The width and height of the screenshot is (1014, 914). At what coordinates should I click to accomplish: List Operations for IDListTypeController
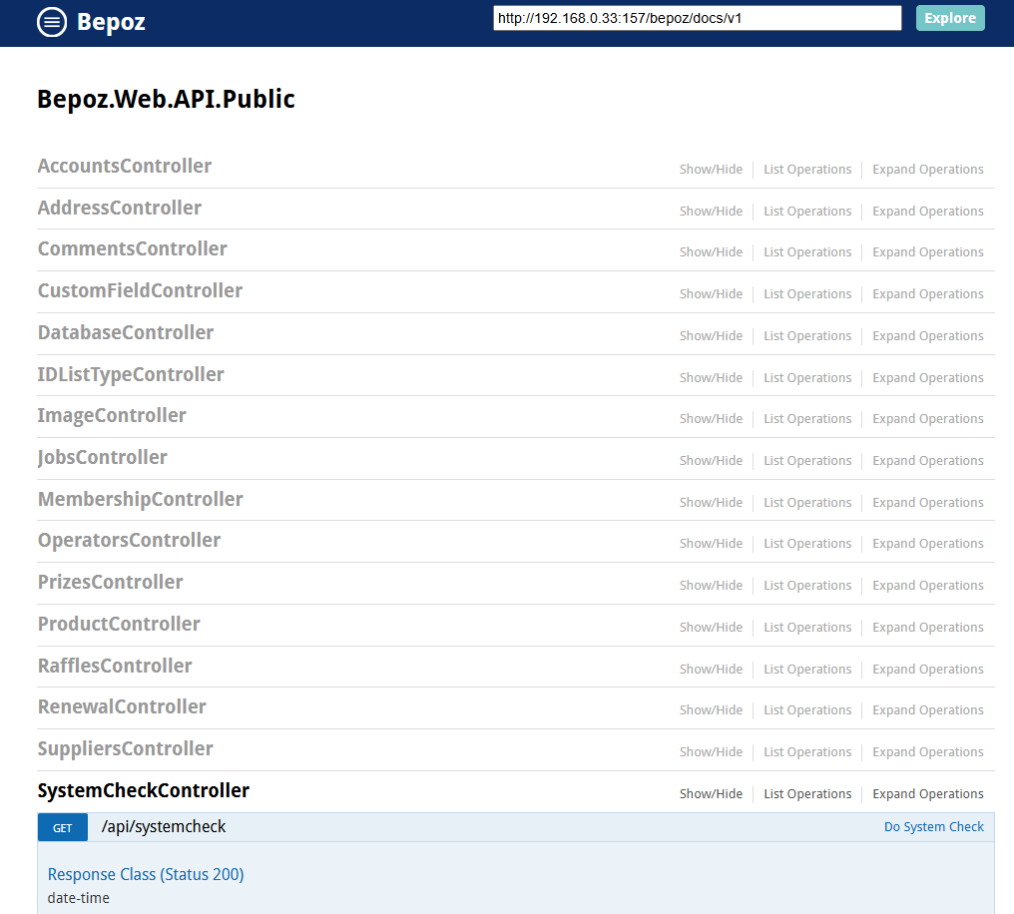tap(807, 378)
